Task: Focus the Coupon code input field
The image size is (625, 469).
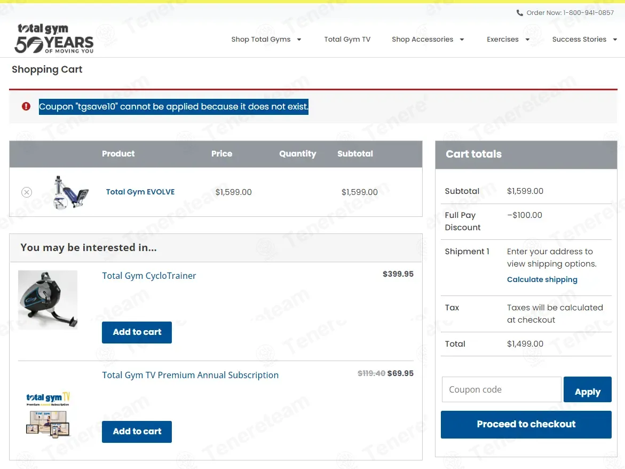Action: point(501,389)
